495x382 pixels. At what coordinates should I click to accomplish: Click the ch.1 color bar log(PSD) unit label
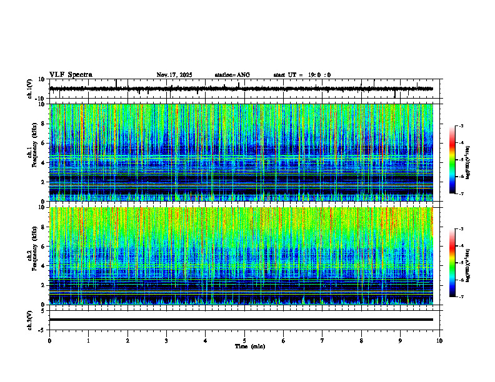468,163
